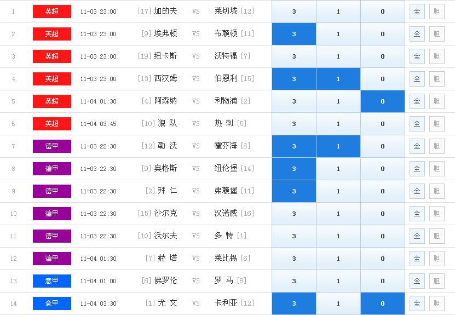Click 英超 league tag in match 1
The height and width of the screenshot is (315, 455).
pyautogui.click(x=52, y=12)
